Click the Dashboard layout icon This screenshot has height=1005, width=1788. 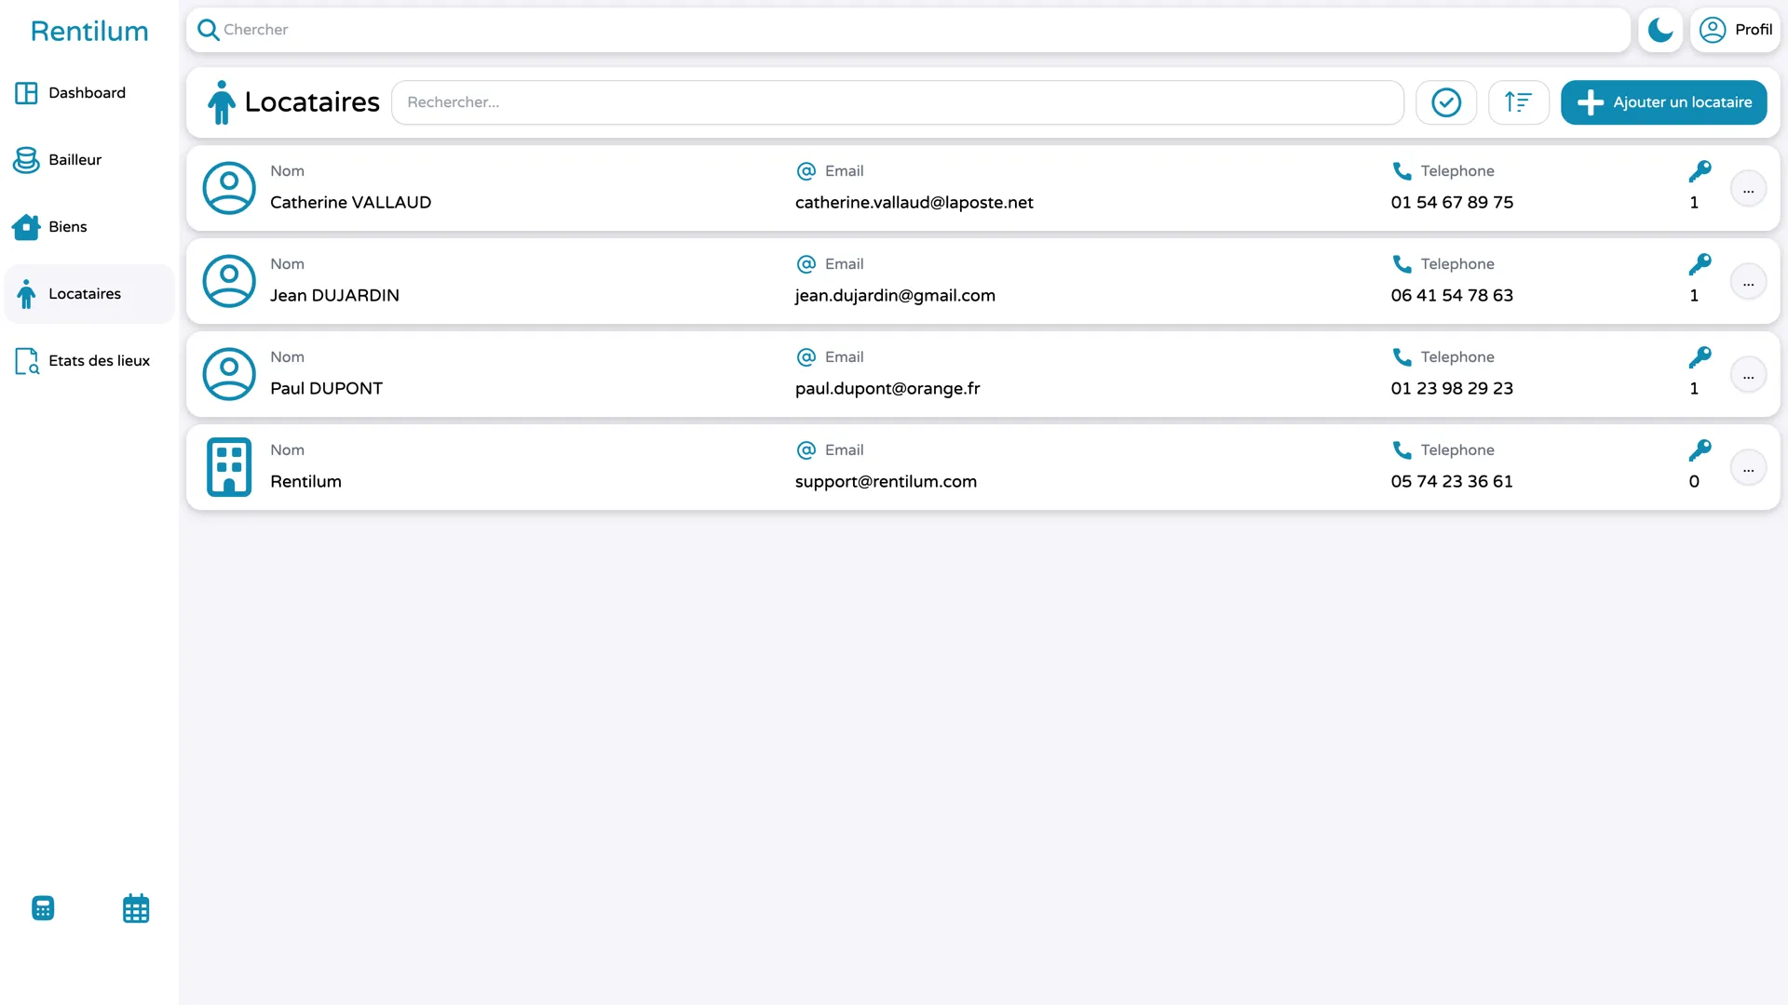[x=26, y=93]
